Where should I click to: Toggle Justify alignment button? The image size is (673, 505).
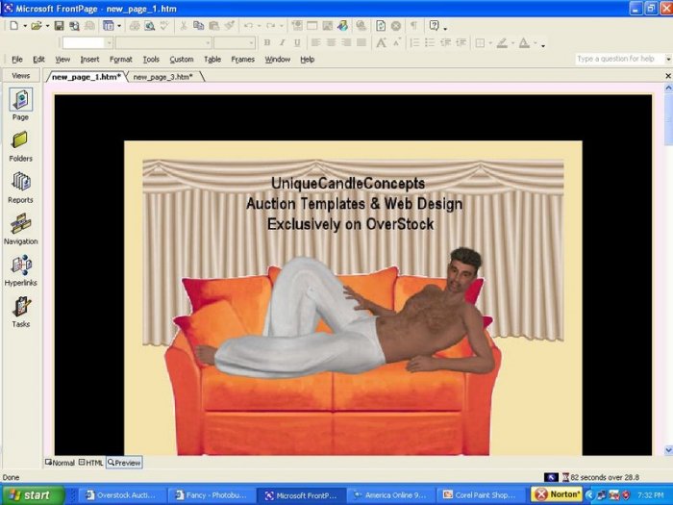[361, 42]
